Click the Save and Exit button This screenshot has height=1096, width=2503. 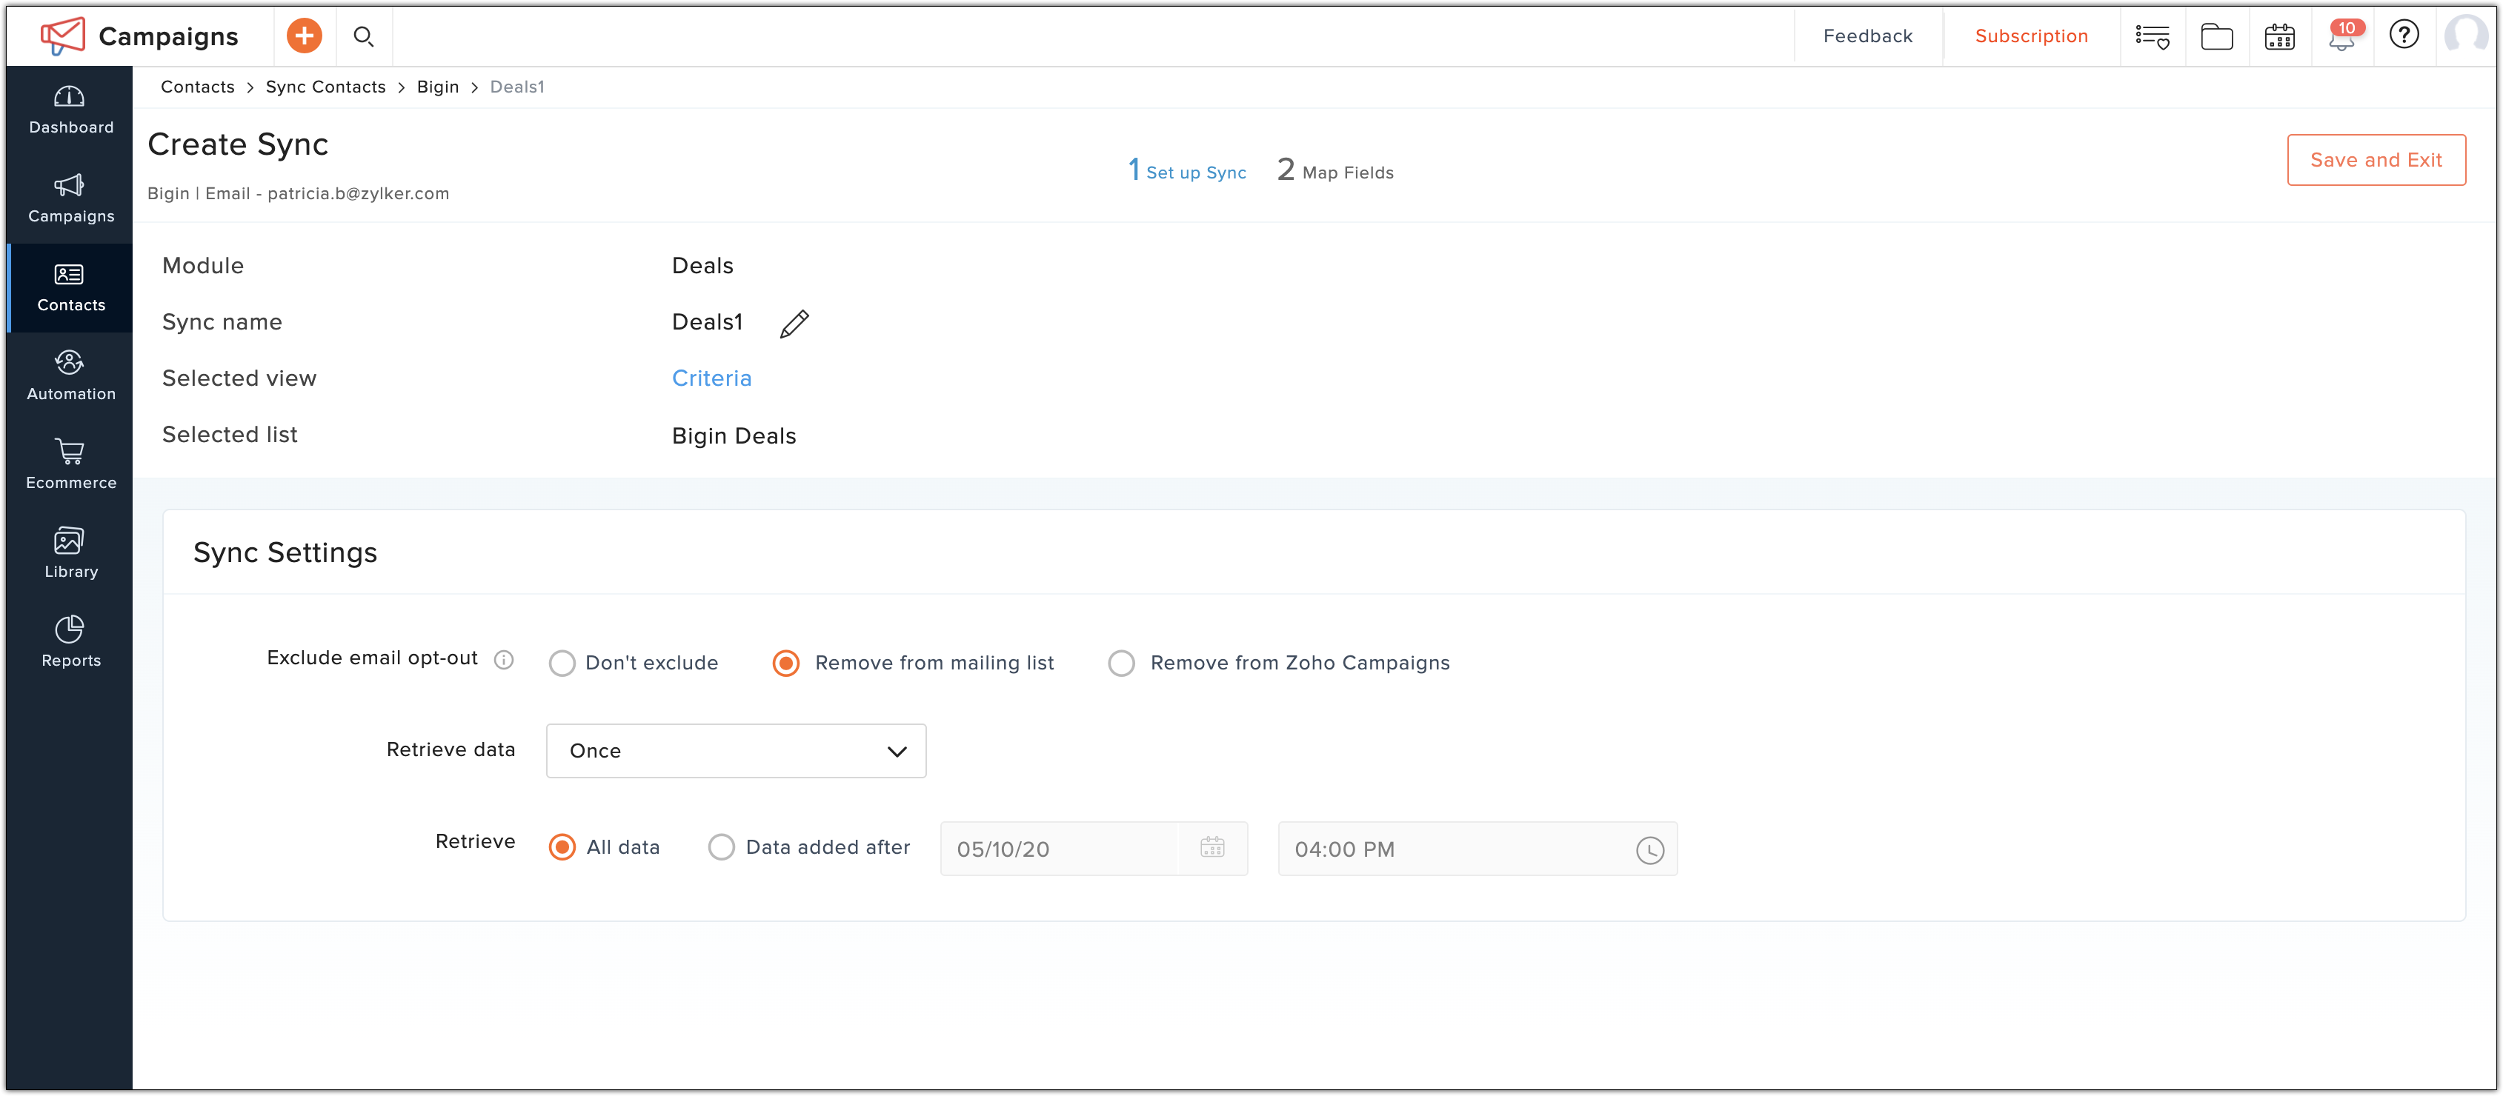pos(2376,160)
